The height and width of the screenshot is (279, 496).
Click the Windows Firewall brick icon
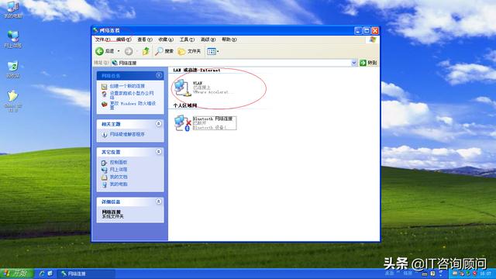click(x=105, y=104)
